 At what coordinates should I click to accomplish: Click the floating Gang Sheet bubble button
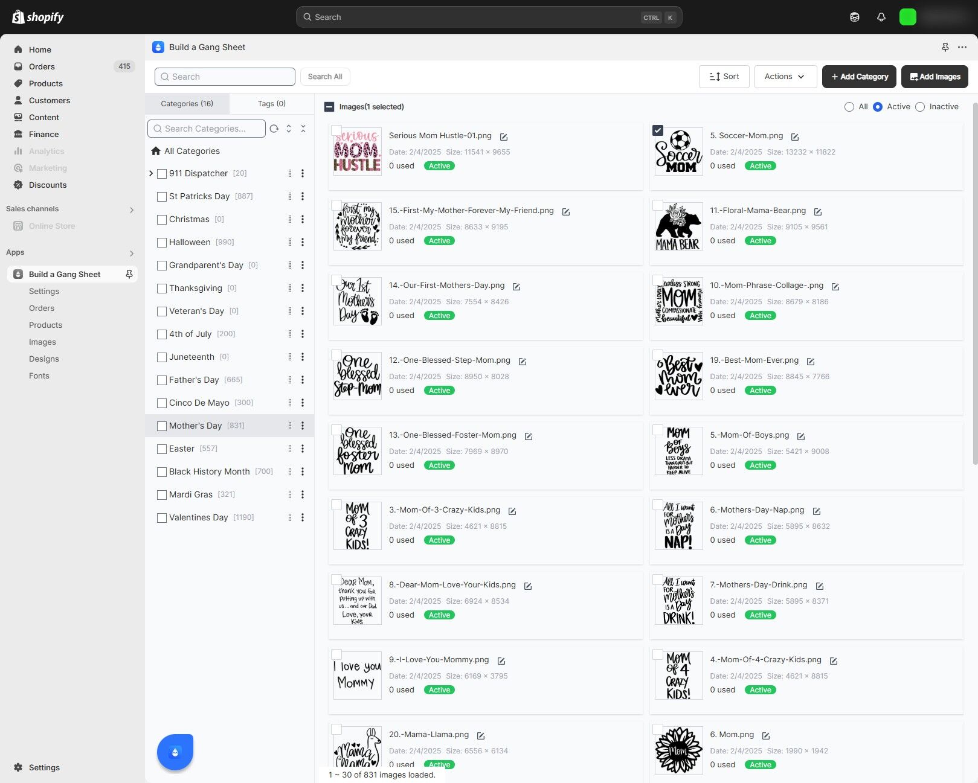(x=175, y=752)
